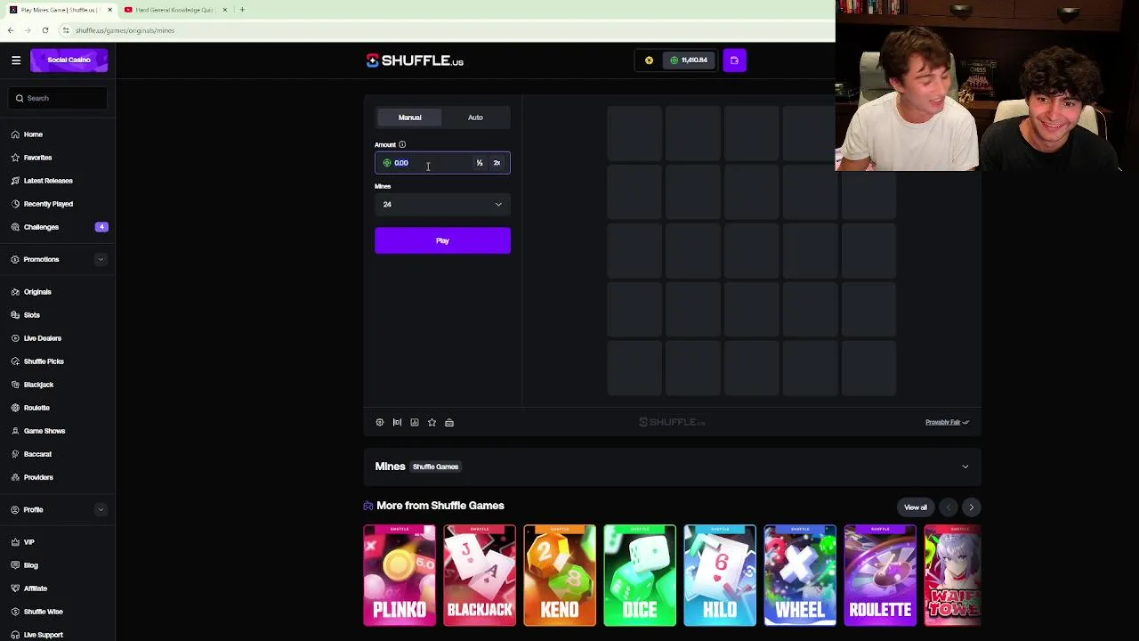Switch to Auto betting mode
Image resolution: width=1139 pixels, height=641 pixels.
tap(475, 118)
